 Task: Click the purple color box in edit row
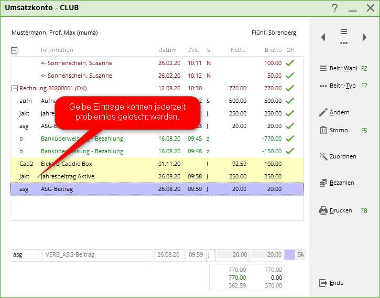pos(290,255)
